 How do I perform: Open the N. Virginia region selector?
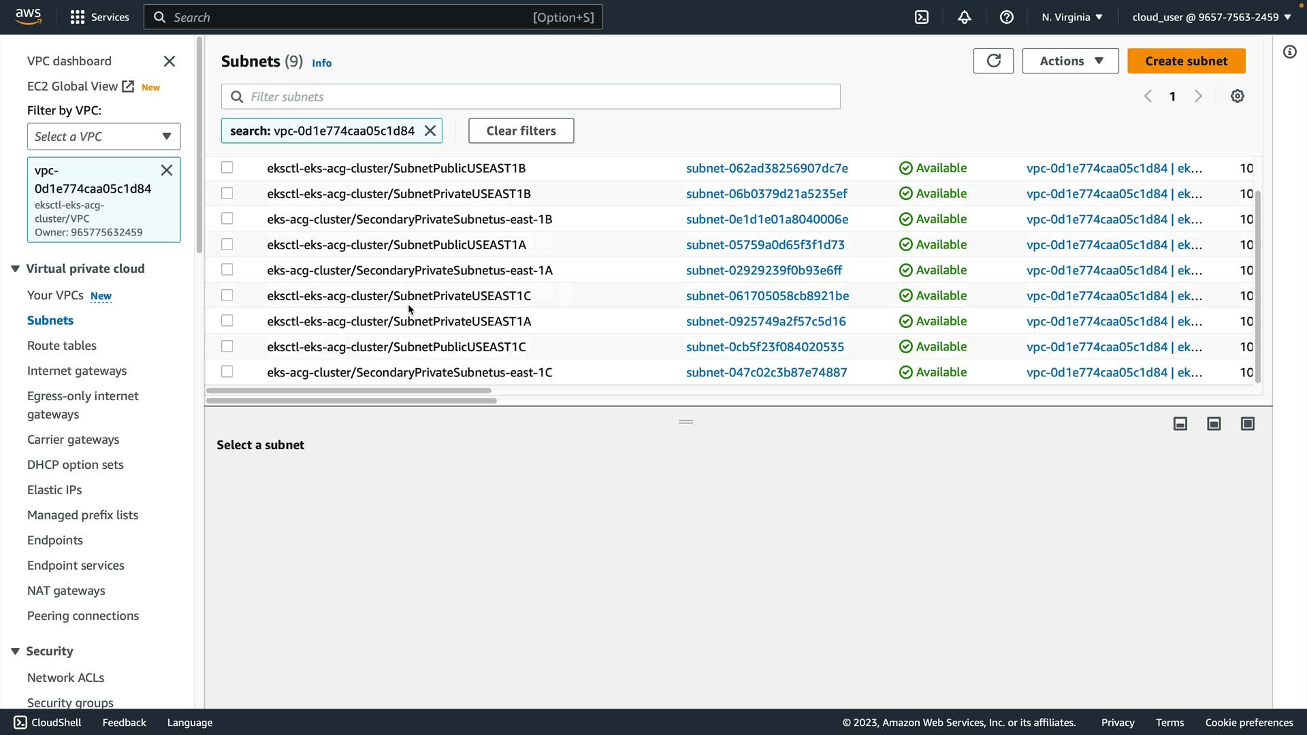[1071, 17]
